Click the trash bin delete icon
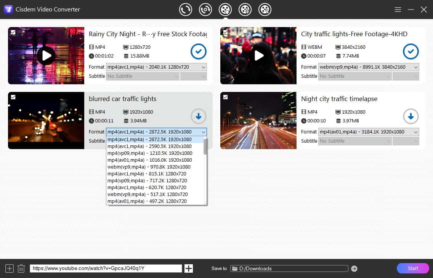Viewport: 433px width, 278px height. [21, 268]
